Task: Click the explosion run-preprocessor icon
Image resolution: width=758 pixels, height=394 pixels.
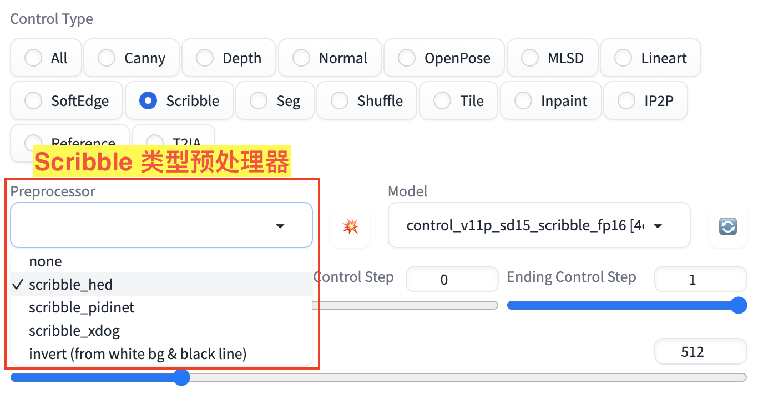Action: point(350,226)
